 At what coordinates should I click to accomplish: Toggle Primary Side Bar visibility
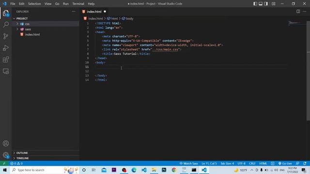pyautogui.click(x=255, y=4)
